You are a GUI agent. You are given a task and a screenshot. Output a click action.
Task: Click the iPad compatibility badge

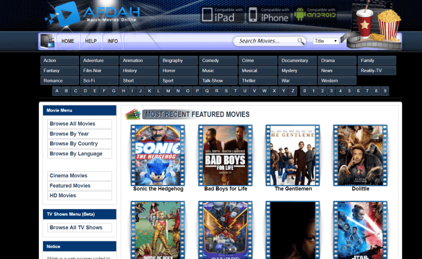pyautogui.click(x=223, y=15)
